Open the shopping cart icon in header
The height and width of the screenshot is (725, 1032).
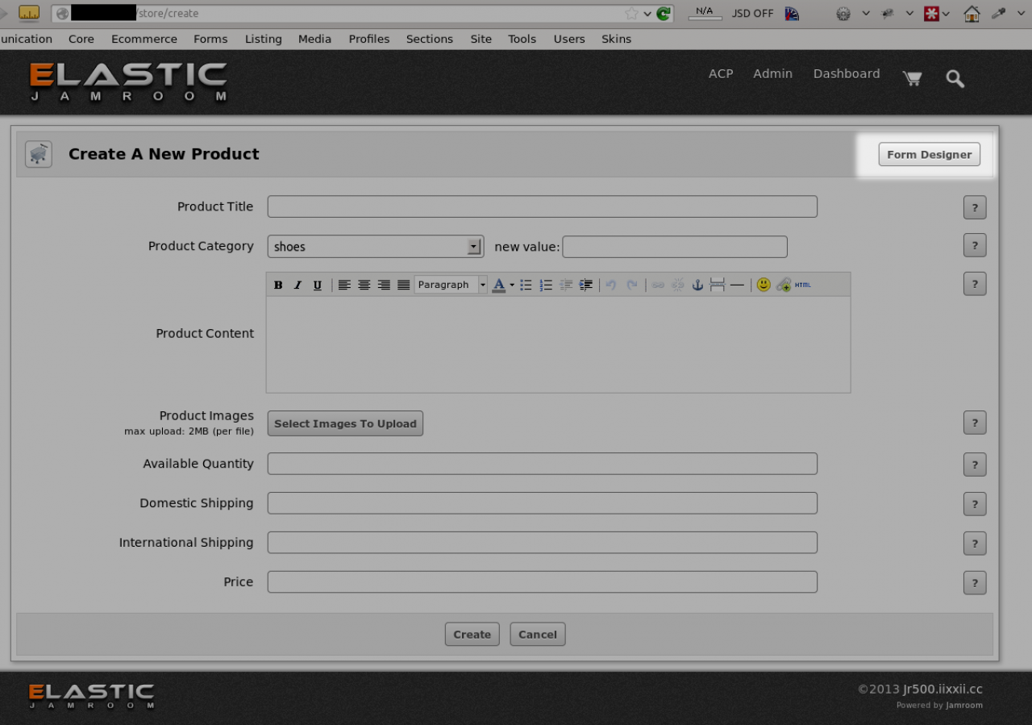click(x=912, y=78)
